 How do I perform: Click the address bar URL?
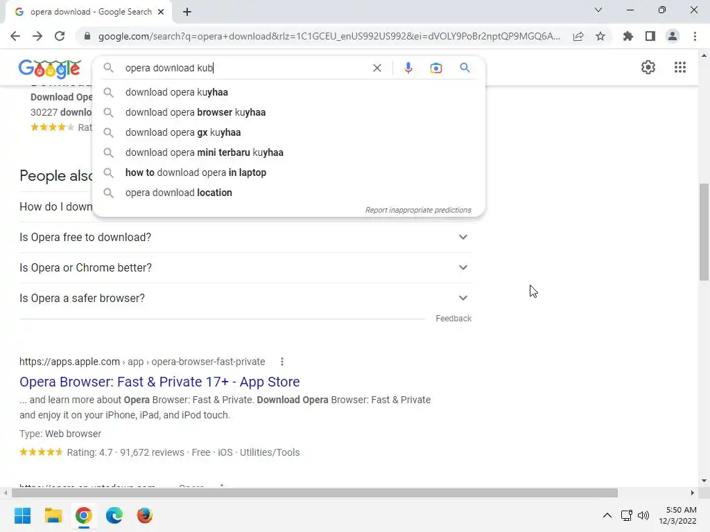(x=329, y=36)
